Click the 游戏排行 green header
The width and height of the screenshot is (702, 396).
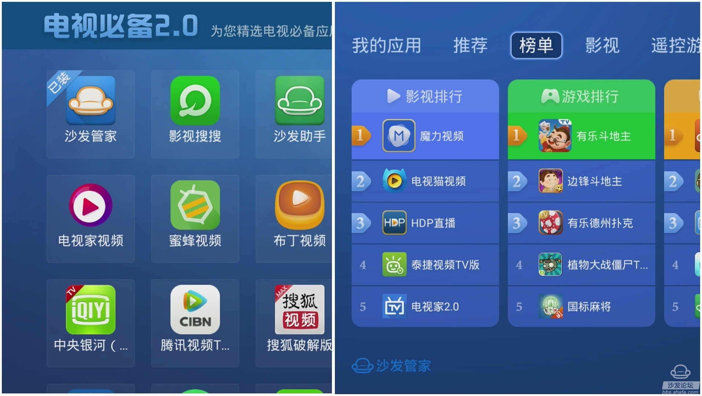[582, 96]
